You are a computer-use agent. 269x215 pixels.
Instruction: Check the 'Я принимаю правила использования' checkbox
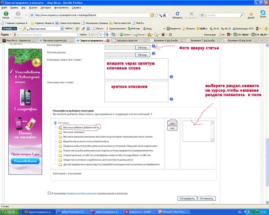[49, 193]
